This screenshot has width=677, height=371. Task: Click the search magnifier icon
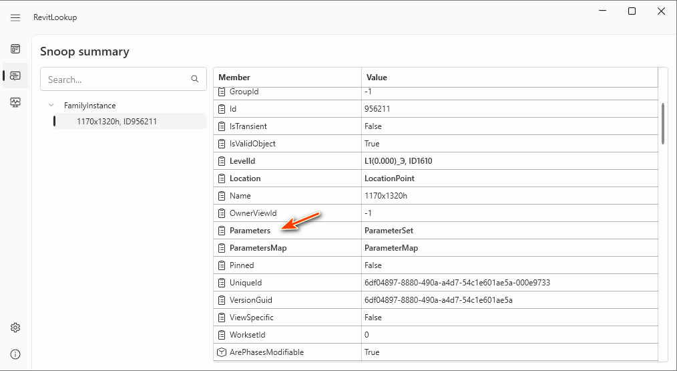tap(195, 79)
